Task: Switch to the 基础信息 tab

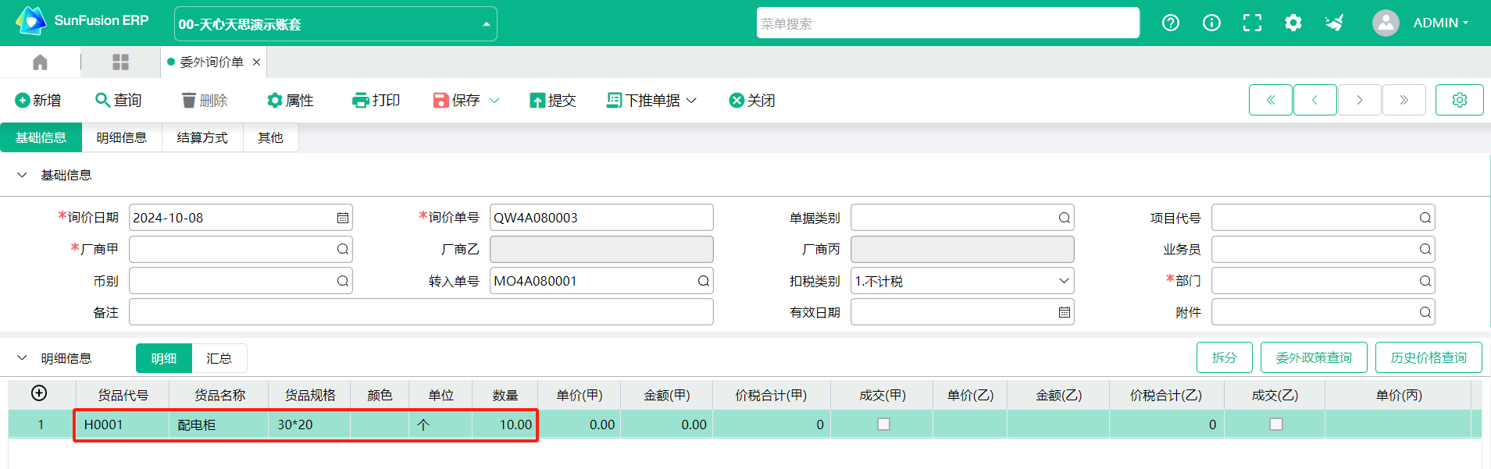Action: pyautogui.click(x=41, y=137)
